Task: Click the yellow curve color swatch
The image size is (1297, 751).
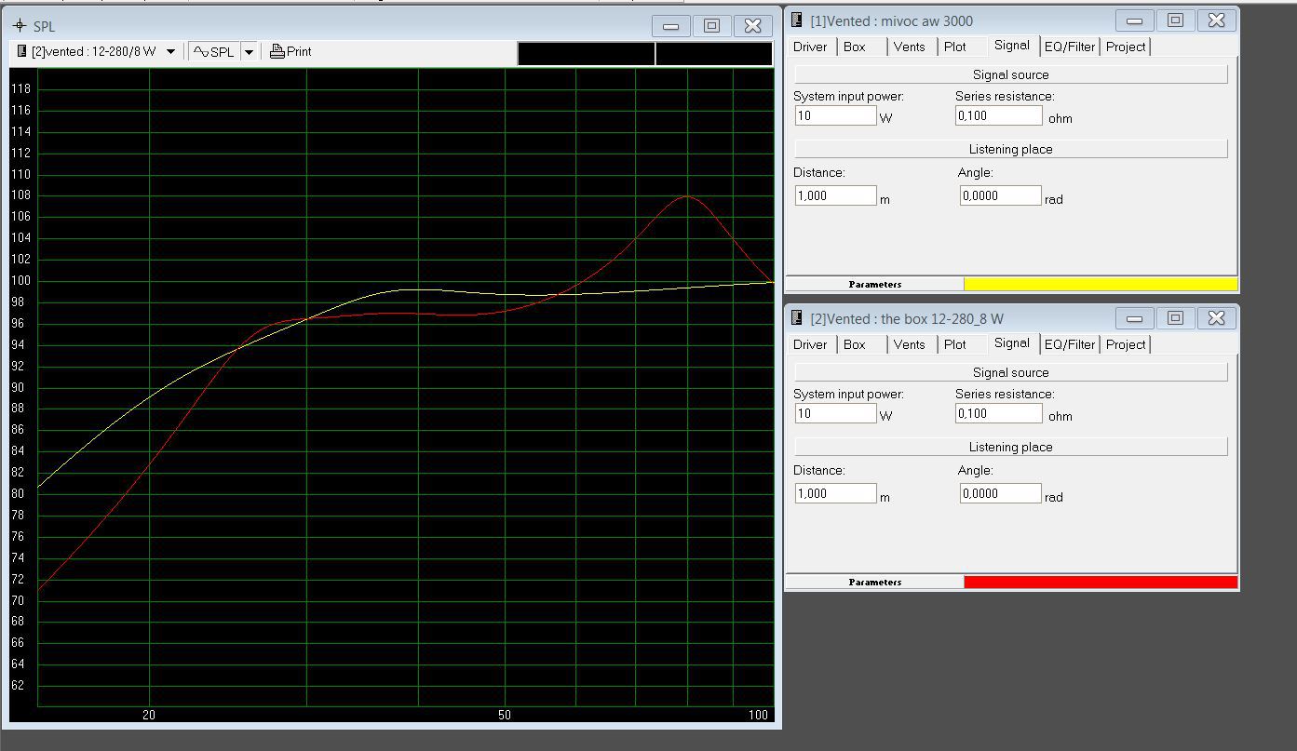Action: pyautogui.click(x=1101, y=285)
